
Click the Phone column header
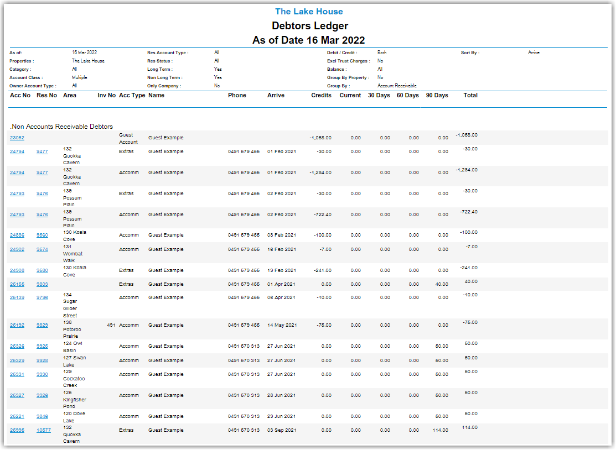click(237, 95)
